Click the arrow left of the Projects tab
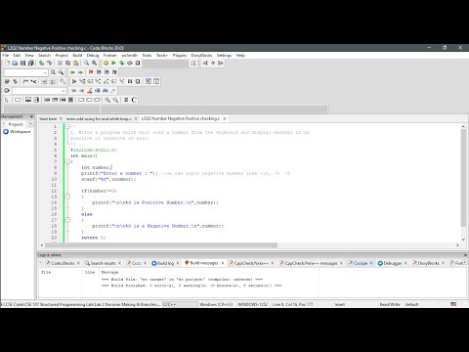This screenshot has width=469, height=352. 4,124
